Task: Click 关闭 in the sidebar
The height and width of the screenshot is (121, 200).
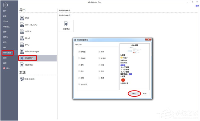Action: (5, 58)
